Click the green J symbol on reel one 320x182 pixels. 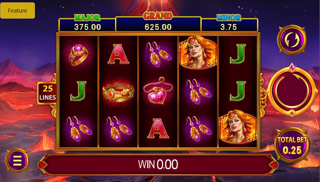click(x=79, y=91)
